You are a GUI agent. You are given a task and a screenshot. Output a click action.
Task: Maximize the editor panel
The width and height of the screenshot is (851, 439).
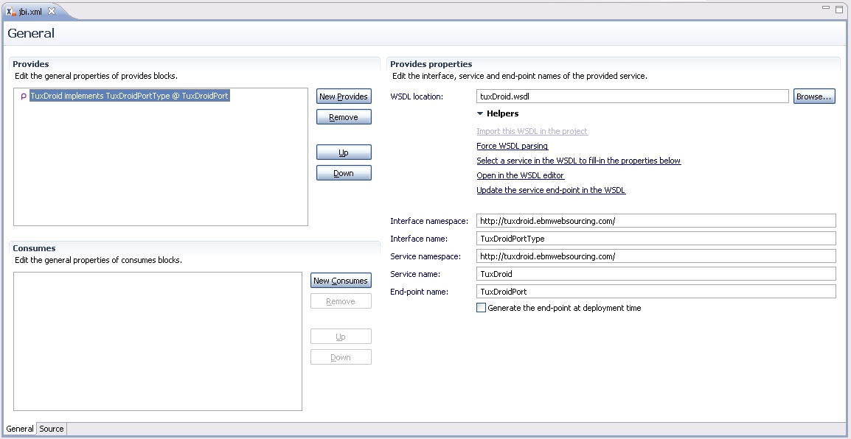[x=839, y=9]
